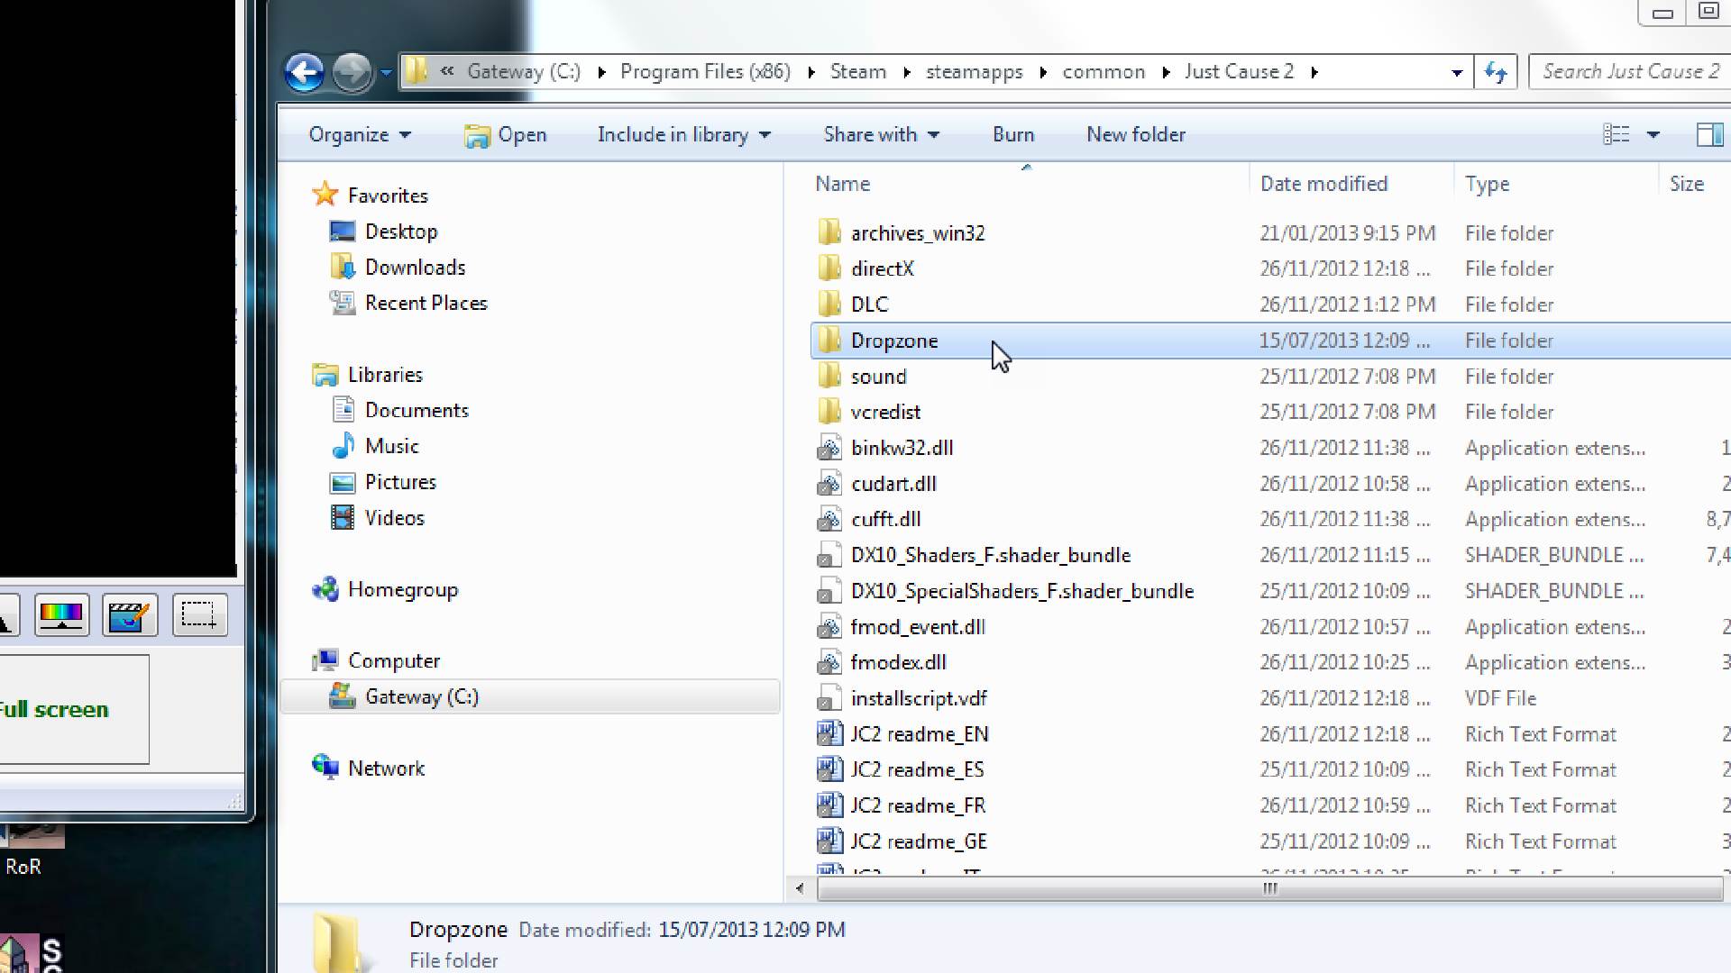The height and width of the screenshot is (973, 1731).
Task: Select the fmodex.dll file icon
Action: point(829,663)
